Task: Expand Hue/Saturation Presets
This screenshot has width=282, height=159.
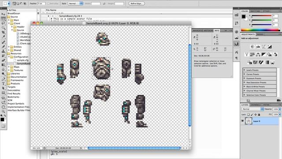Action: [x=245, y=83]
